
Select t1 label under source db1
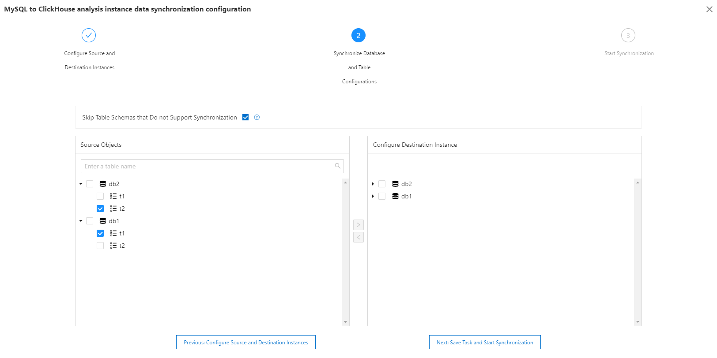coord(122,233)
